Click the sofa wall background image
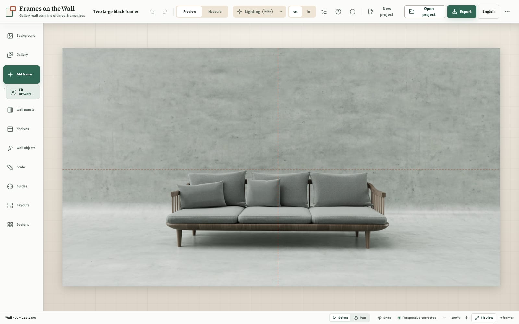The image size is (519, 324). pyautogui.click(x=281, y=167)
